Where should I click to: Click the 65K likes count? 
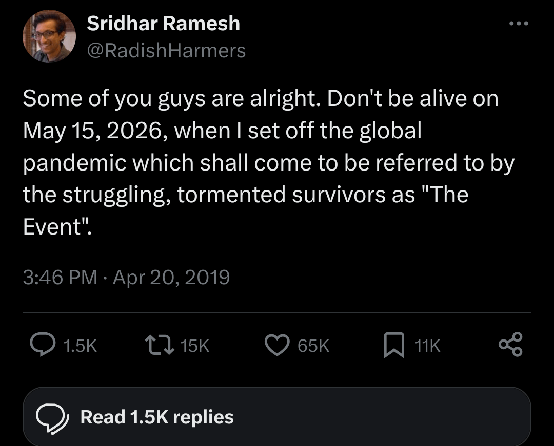(313, 346)
